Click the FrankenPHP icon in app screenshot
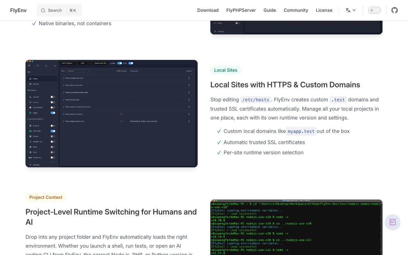The width and height of the screenshot is (408, 255). 30,107
